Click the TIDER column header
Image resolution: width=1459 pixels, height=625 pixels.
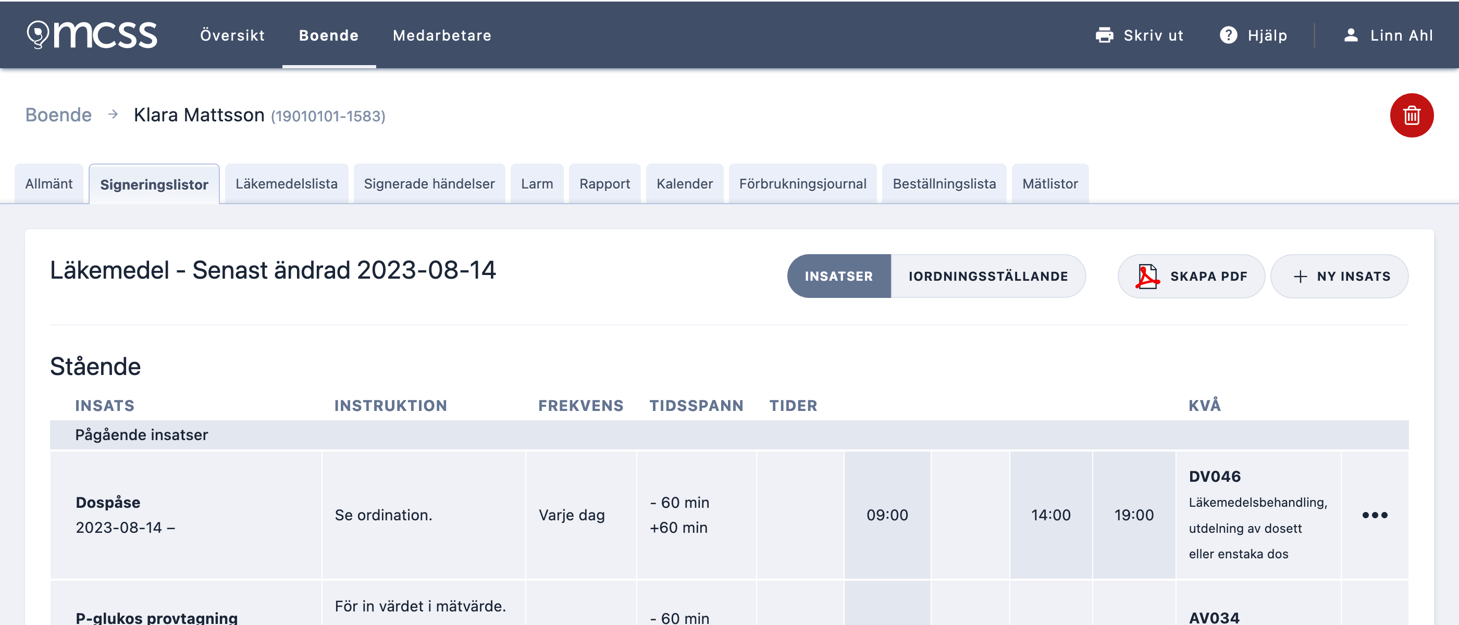click(x=793, y=405)
